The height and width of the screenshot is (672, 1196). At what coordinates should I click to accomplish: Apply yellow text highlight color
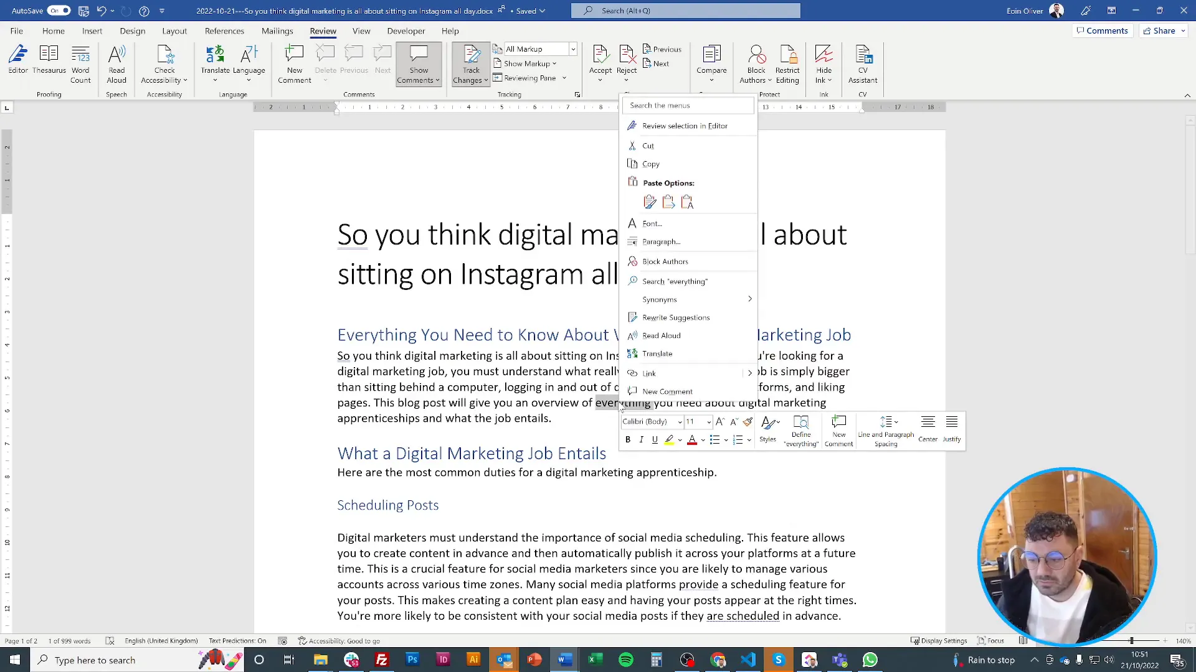point(669,440)
